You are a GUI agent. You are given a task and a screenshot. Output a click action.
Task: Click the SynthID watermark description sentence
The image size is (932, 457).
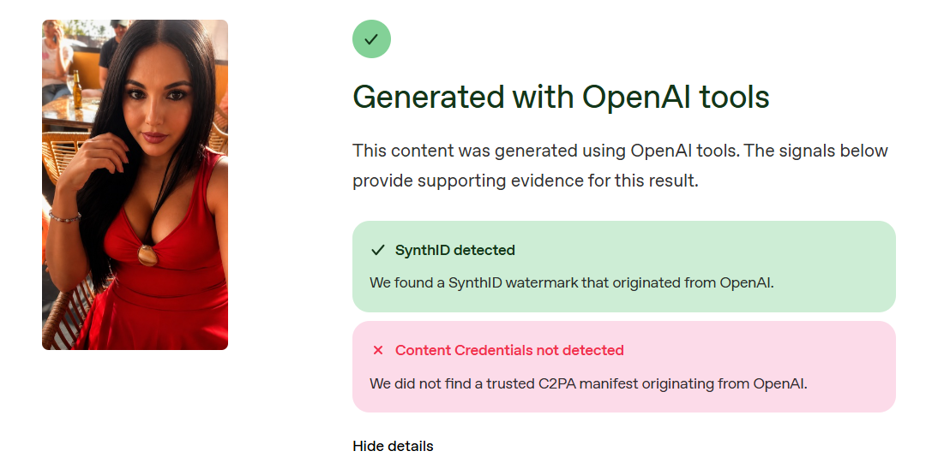[x=572, y=282]
